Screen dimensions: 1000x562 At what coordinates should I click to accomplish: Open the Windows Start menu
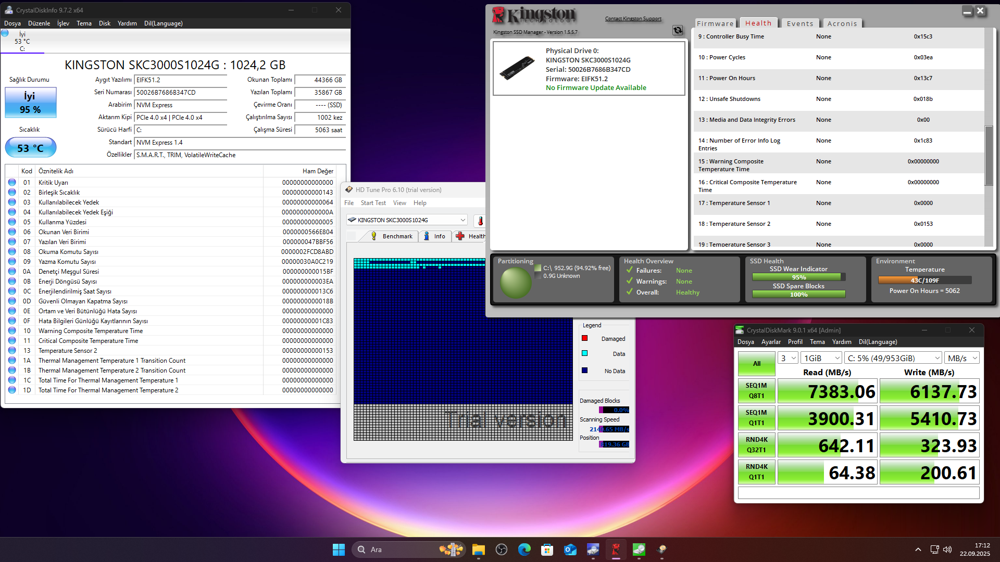tap(339, 550)
